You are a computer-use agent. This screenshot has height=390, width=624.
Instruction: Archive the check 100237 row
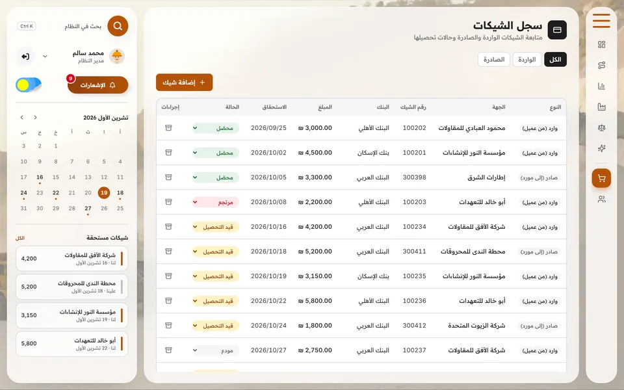pyautogui.click(x=168, y=350)
